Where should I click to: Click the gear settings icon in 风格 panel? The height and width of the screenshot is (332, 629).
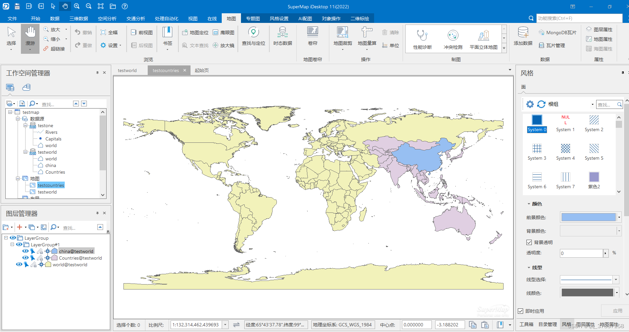[530, 104]
